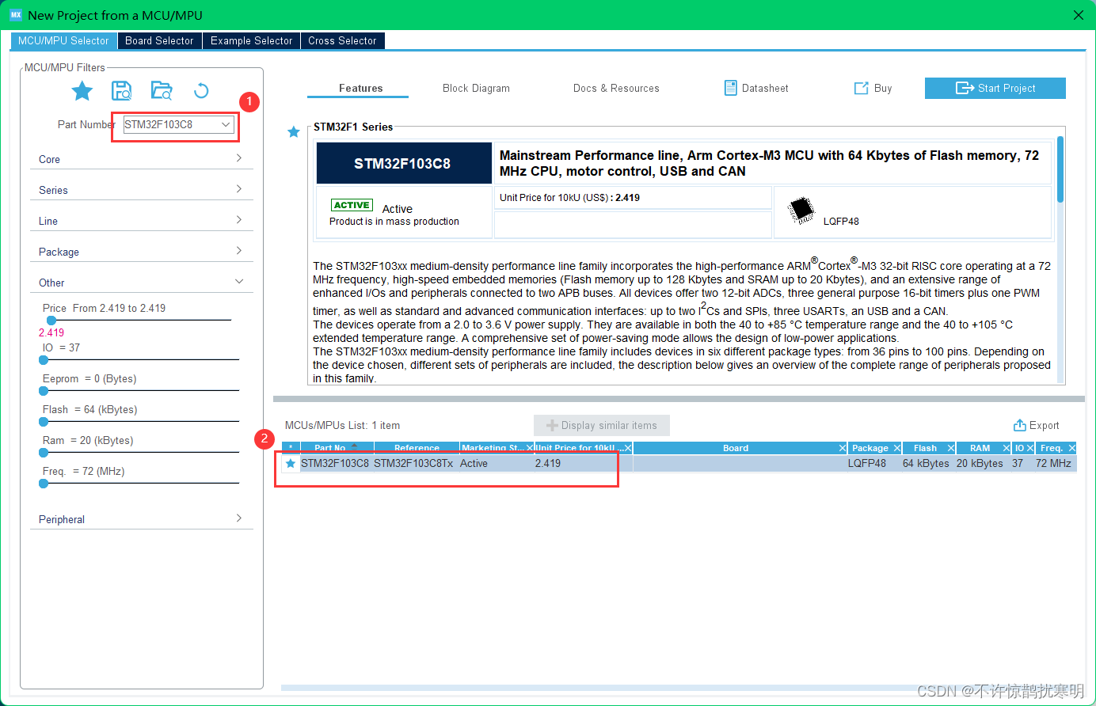The height and width of the screenshot is (706, 1096).
Task: Expand the Package filter section
Action: coord(141,252)
